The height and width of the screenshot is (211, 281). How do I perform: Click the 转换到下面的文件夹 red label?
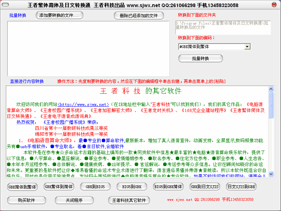point(197,15)
